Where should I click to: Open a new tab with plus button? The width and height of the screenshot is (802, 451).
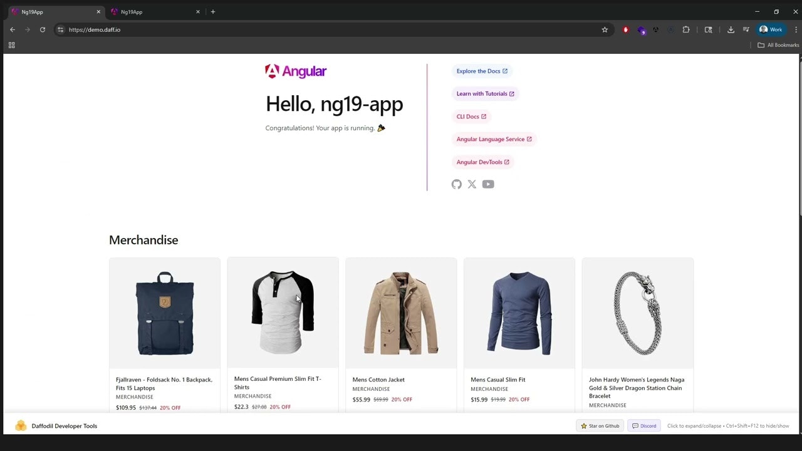(x=213, y=12)
